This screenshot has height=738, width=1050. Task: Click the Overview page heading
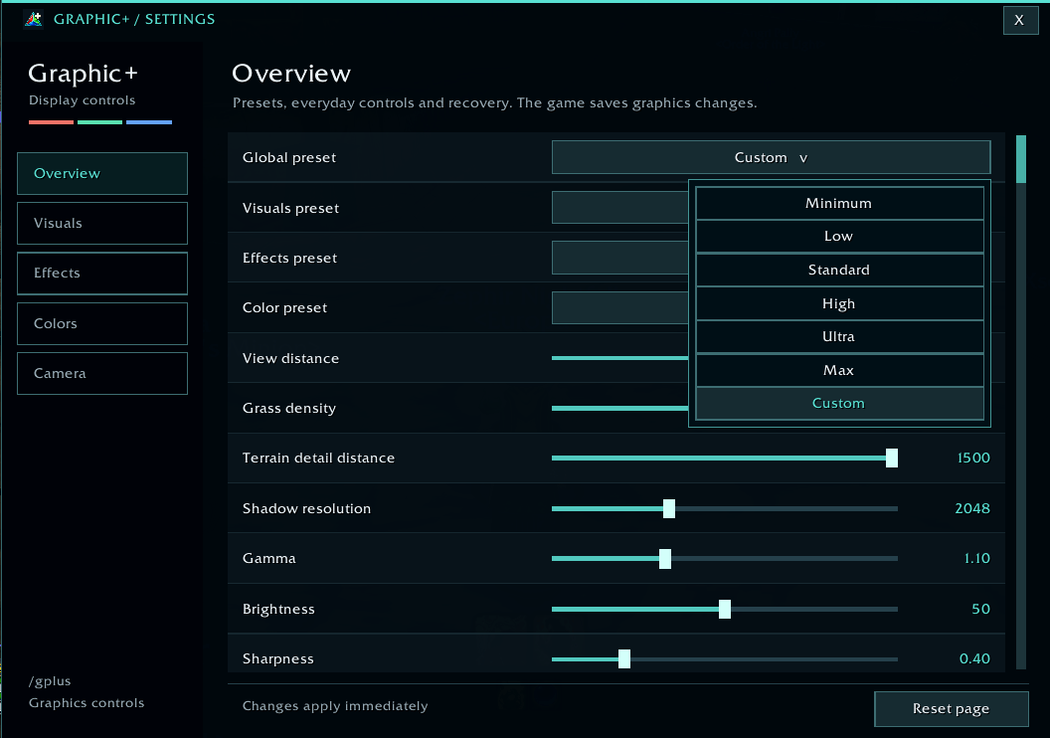pyautogui.click(x=291, y=73)
